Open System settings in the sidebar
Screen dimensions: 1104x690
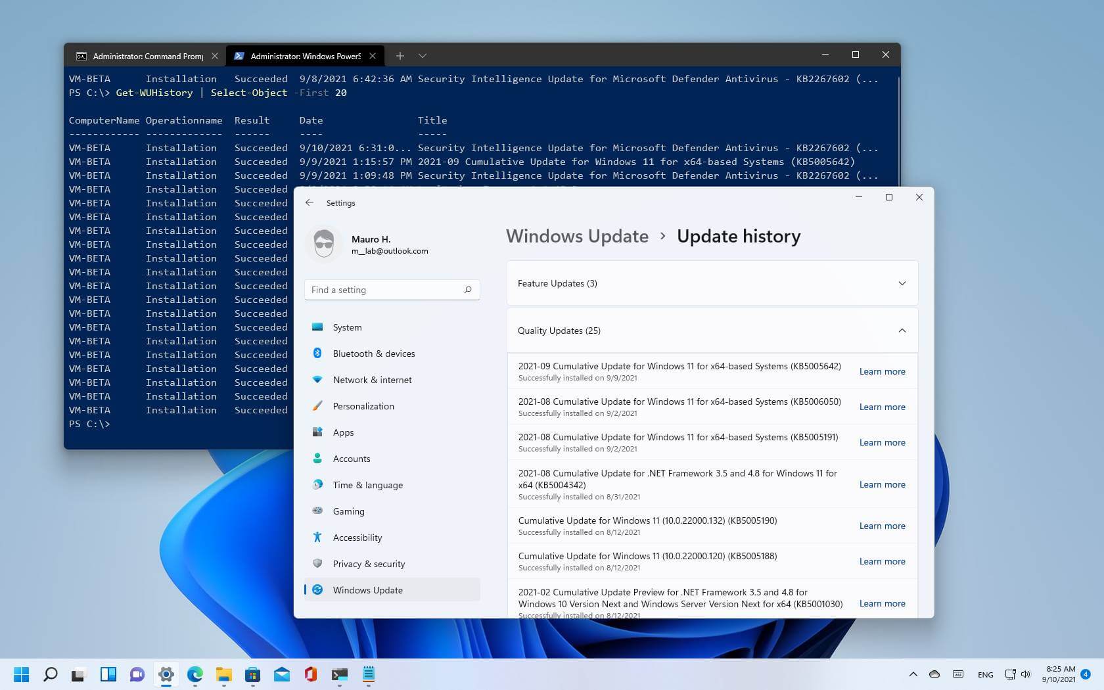(346, 327)
